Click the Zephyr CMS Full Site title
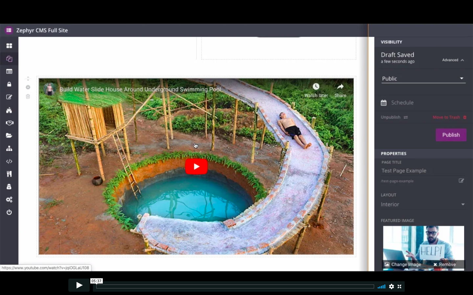Viewport: 473px width, 295px height. tap(42, 30)
